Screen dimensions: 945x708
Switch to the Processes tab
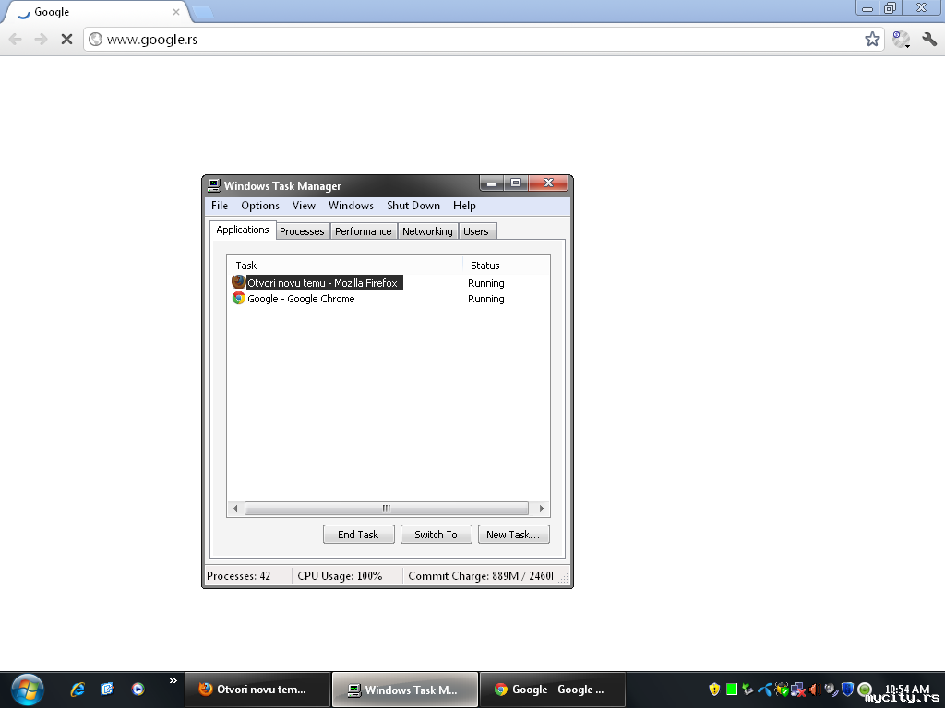pos(302,231)
